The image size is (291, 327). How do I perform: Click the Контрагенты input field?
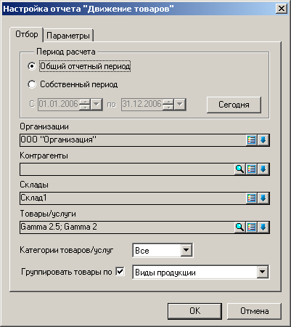point(127,169)
